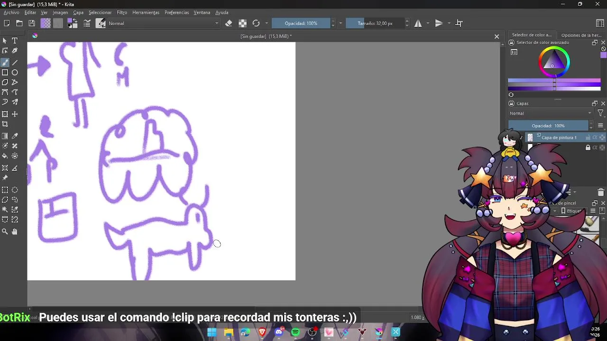Open the layer blending mode dropdown in Capas
The image size is (607, 341).
pos(551,113)
